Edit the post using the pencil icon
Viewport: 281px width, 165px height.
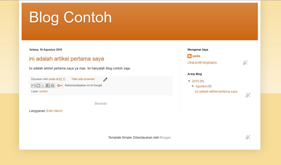[105, 79]
